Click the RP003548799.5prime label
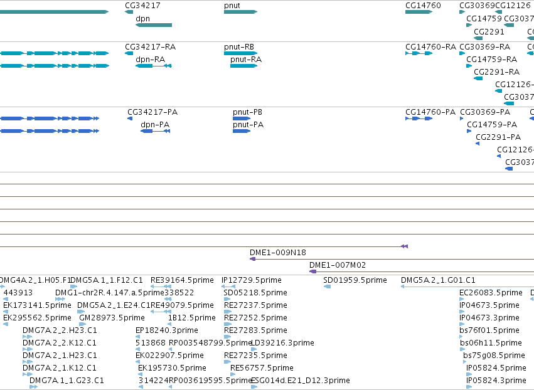The width and height of the screenshot is (534, 390). tap(210, 344)
